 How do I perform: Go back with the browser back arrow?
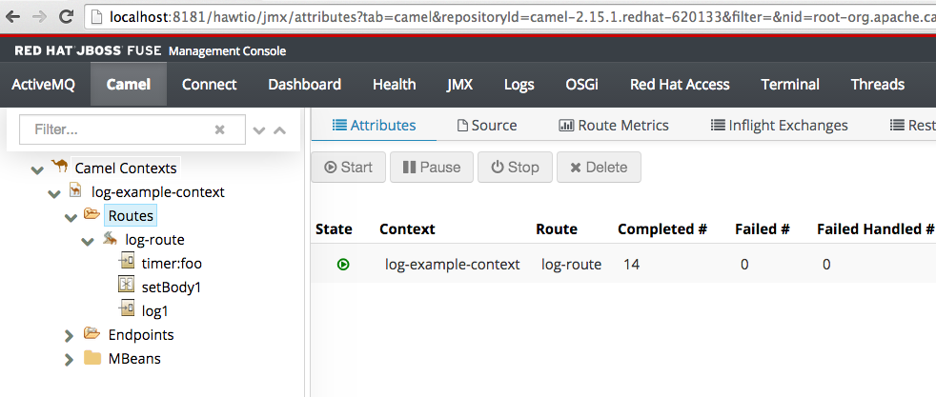click(12, 17)
